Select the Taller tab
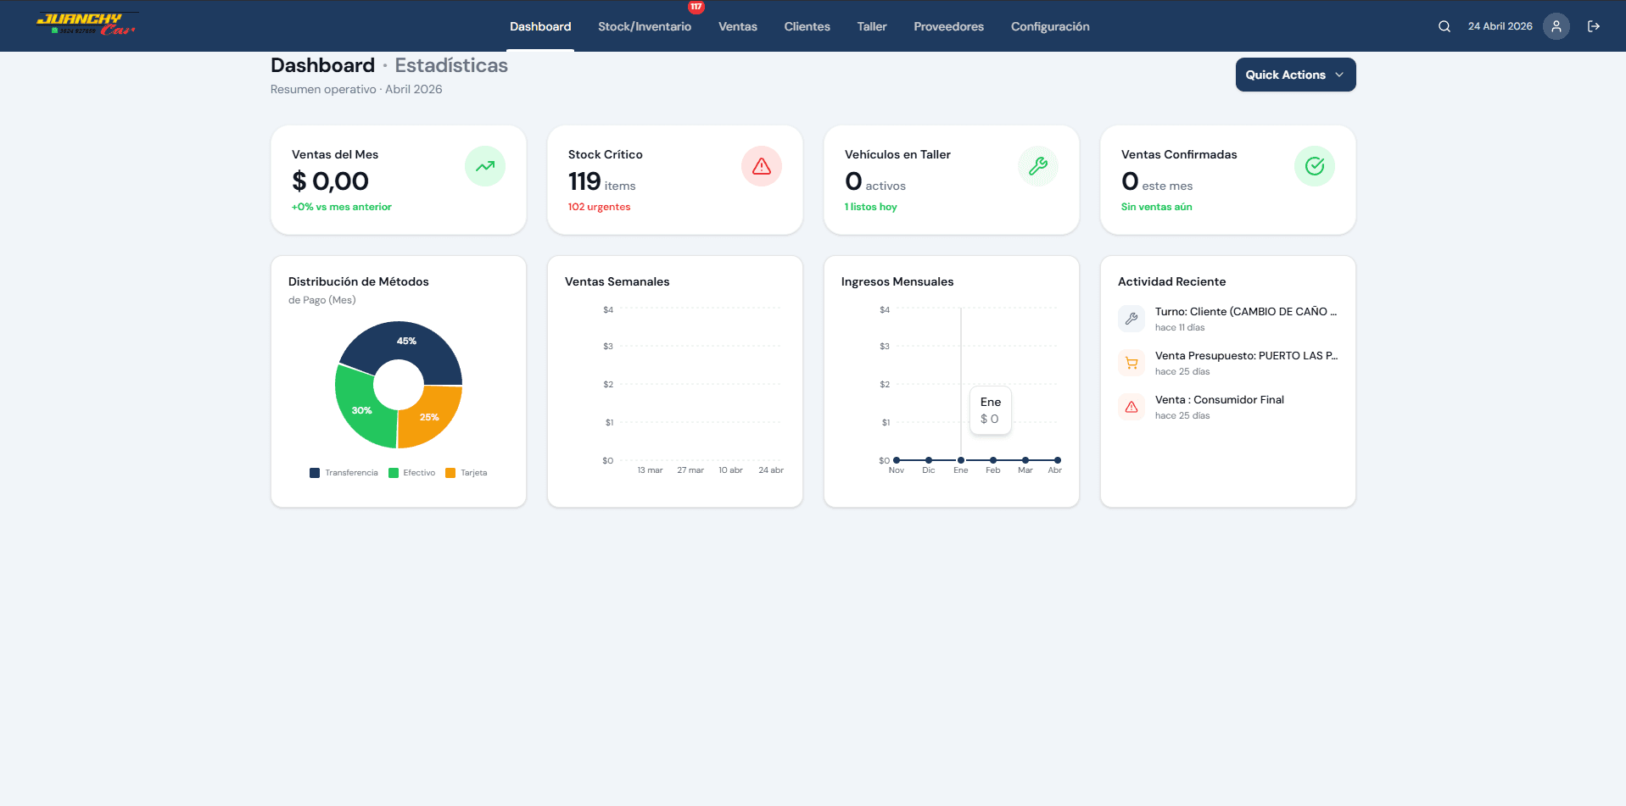Screen dimensions: 1626x806 click(x=872, y=26)
